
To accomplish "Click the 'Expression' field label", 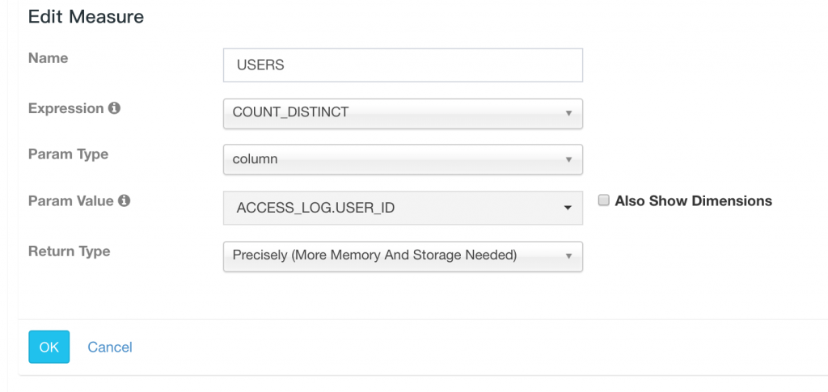I will (66, 108).
